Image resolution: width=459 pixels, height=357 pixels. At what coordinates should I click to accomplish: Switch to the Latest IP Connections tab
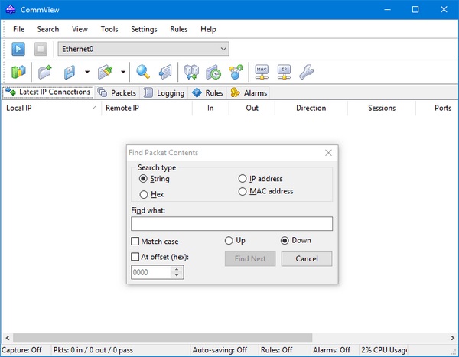click(x=48, y=92)
